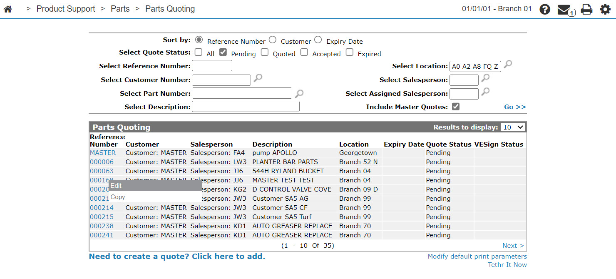Click the Location search magnifier
Image resolution: width=616 pixels, height=279 pixels.
point(508,64)
